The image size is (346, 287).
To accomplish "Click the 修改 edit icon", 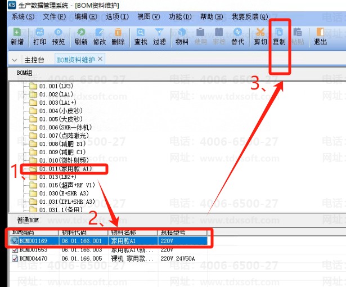I will click(100, 37).
